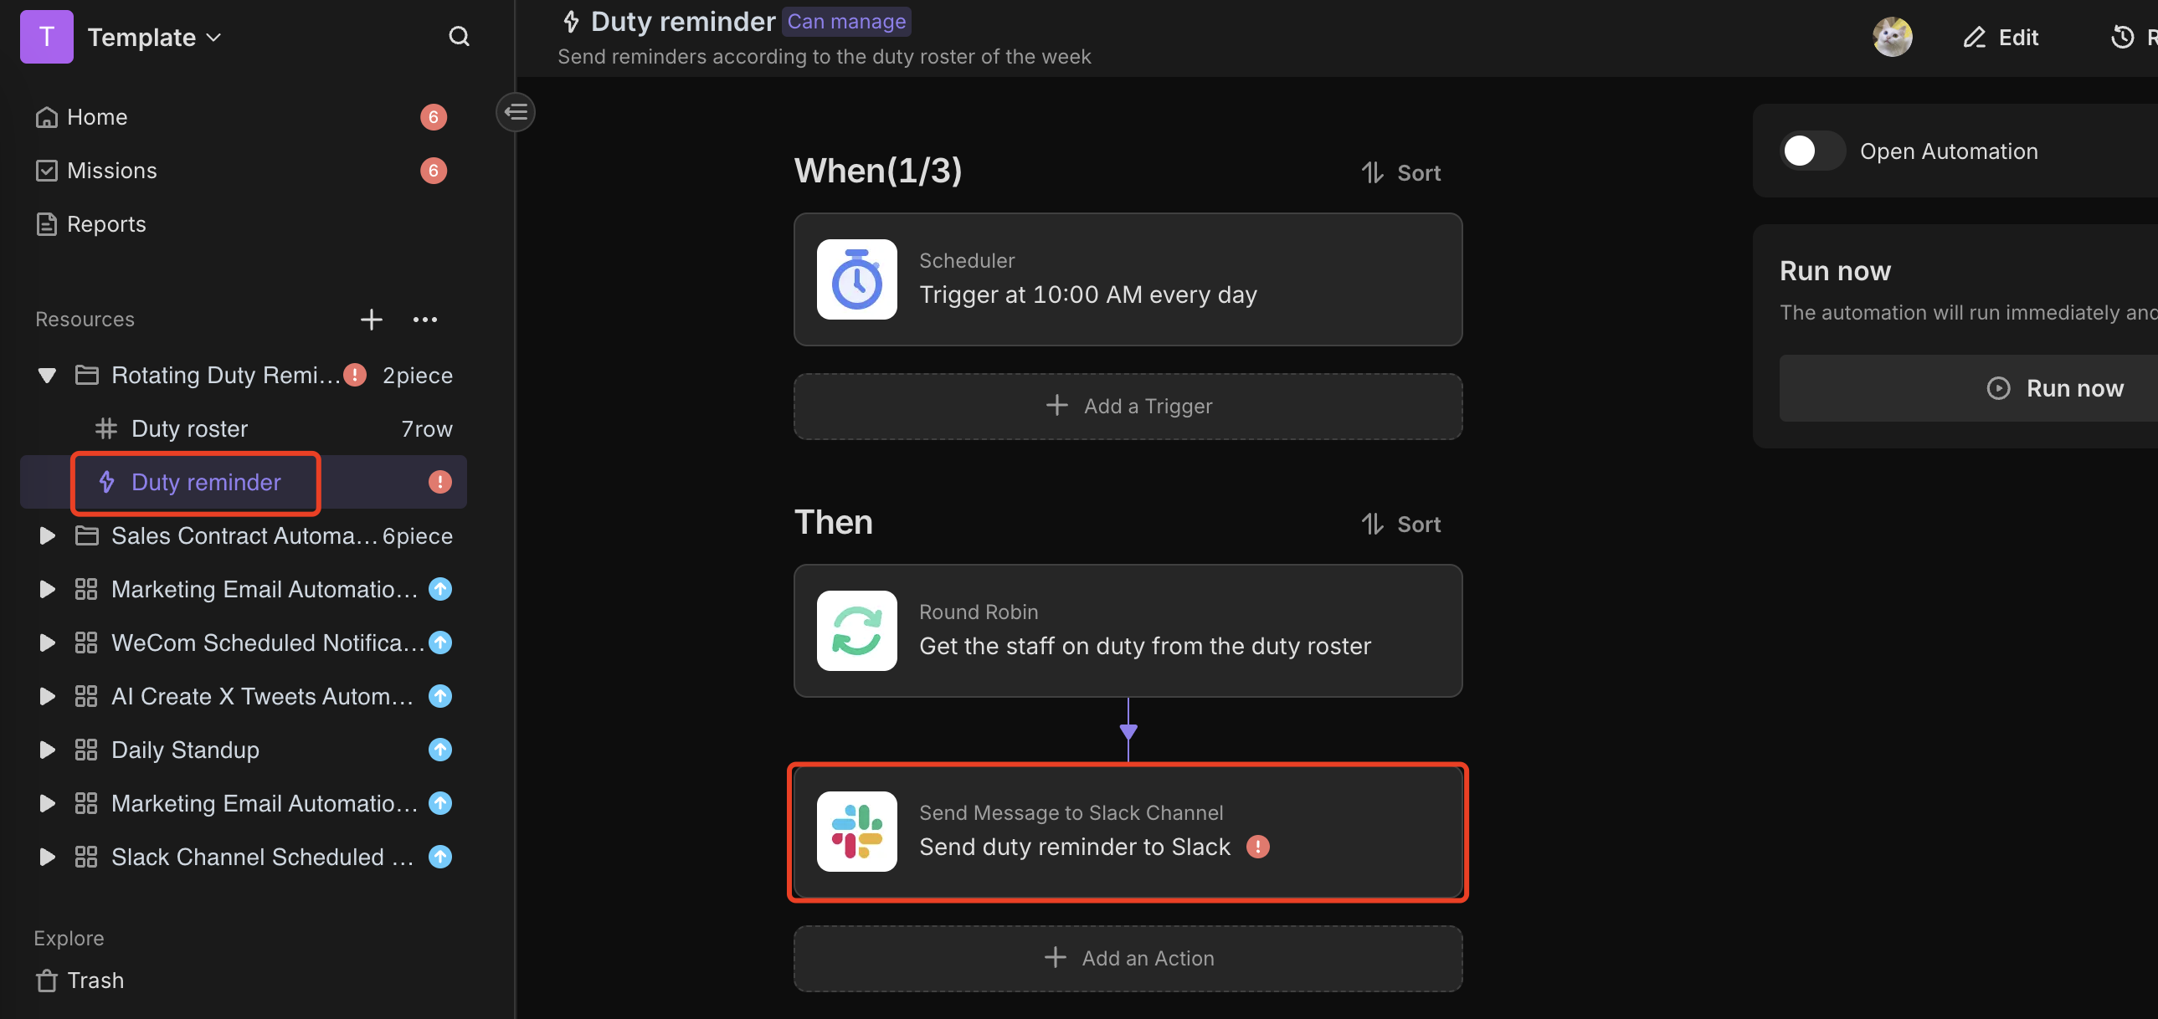Screen dimensions: 2158x1019
Task: Click the Trash item in Explore
Action: [x=95, y=979]
